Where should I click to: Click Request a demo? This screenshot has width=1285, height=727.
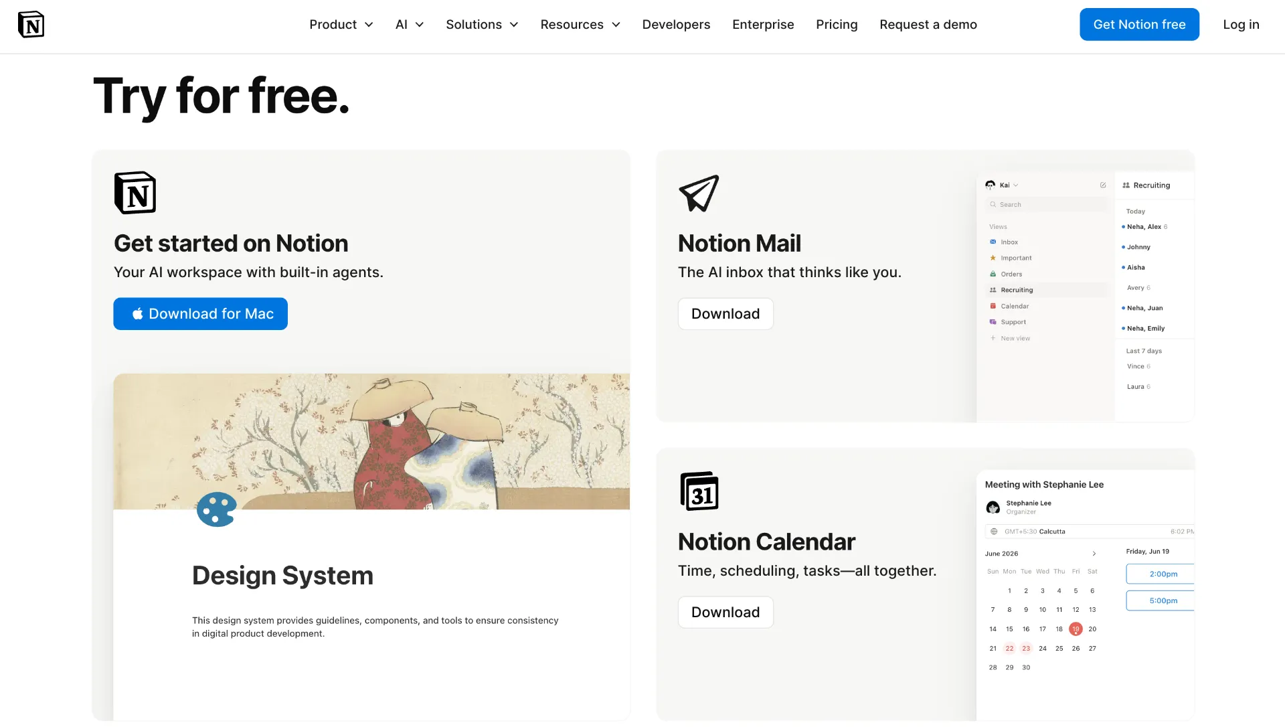(x=928, y=25)
